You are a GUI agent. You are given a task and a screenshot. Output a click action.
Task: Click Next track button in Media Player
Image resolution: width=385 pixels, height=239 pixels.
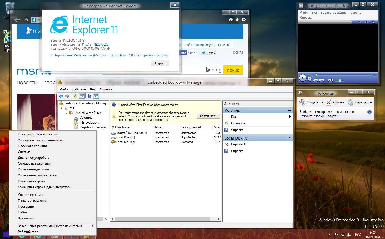321,80
